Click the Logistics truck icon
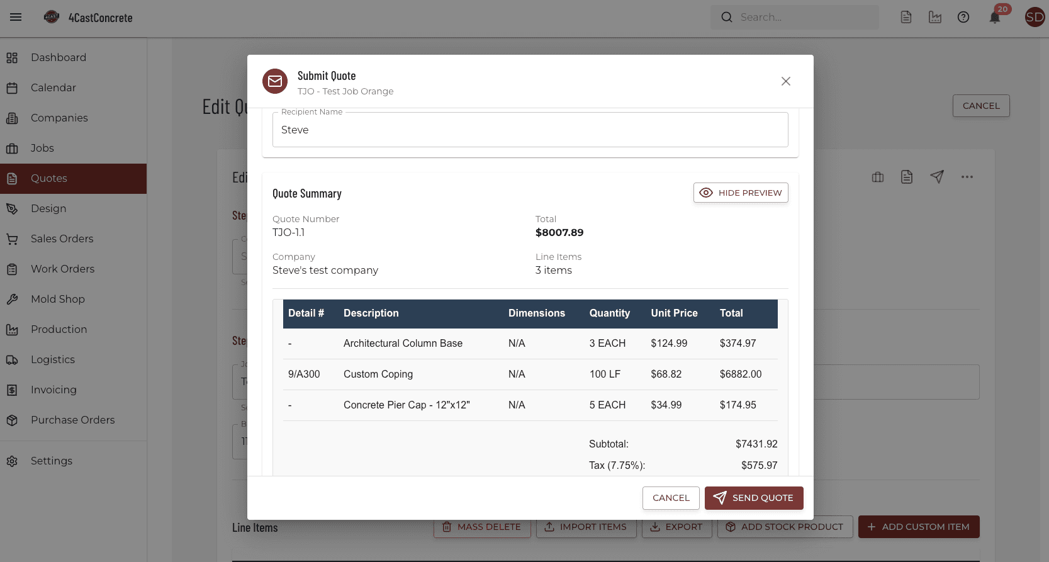This screenshot has width=1049, height=562. pos(12,360)
